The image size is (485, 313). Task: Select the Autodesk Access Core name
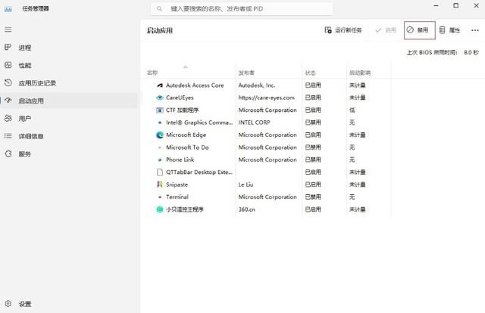195,85
